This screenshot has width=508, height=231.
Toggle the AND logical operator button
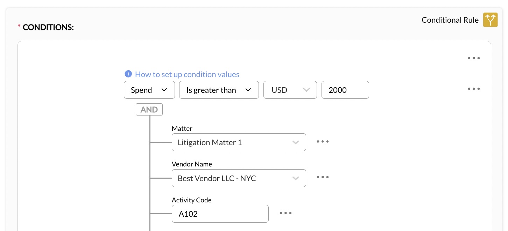coord(149,110)
